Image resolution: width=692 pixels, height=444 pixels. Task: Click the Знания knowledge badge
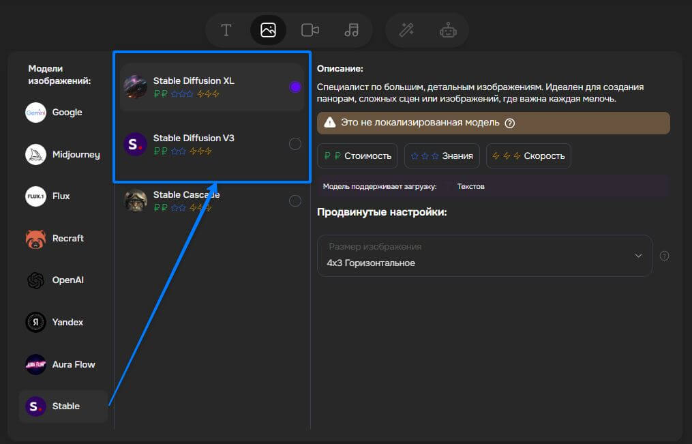[442, 156]
